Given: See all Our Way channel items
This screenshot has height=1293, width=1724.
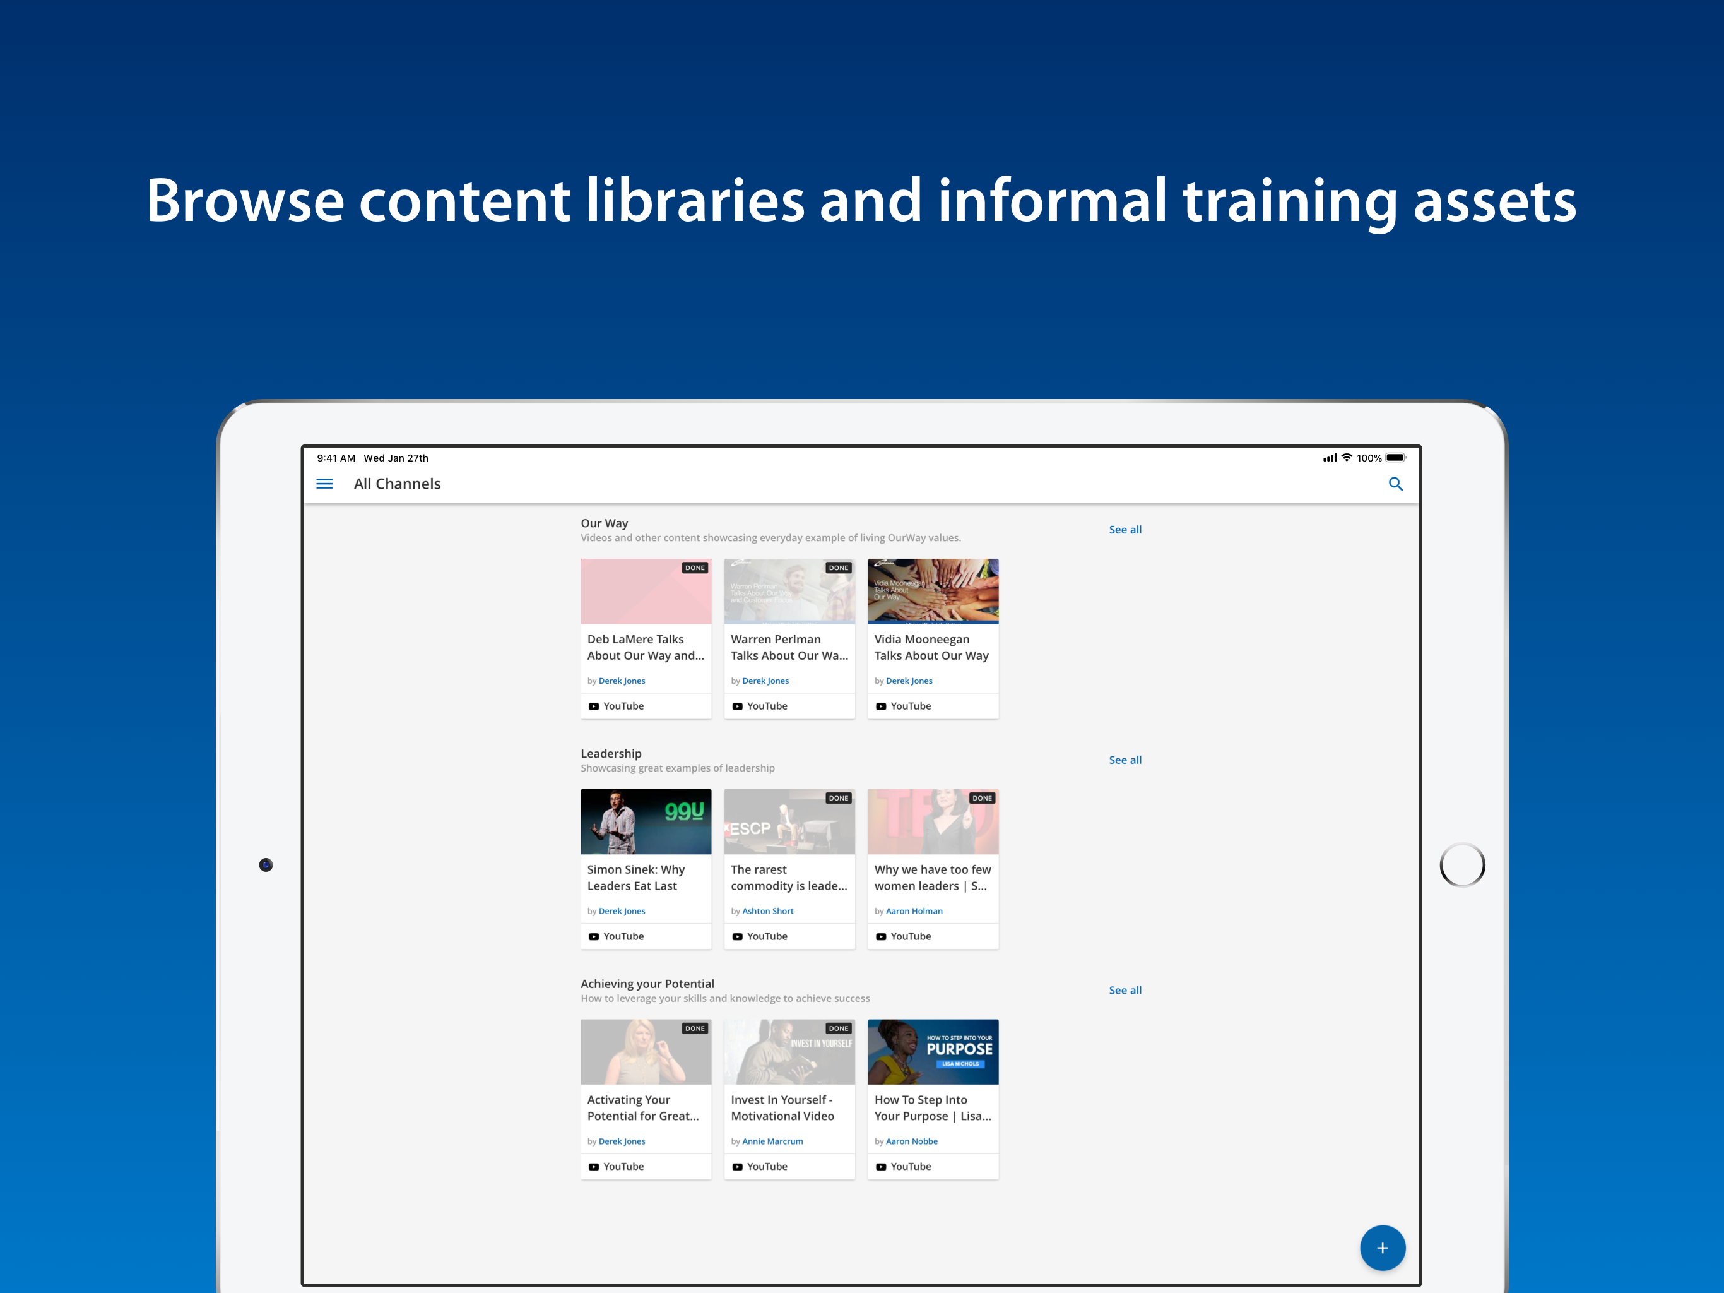Looking at the screenshot, I should click(1125, 530).
